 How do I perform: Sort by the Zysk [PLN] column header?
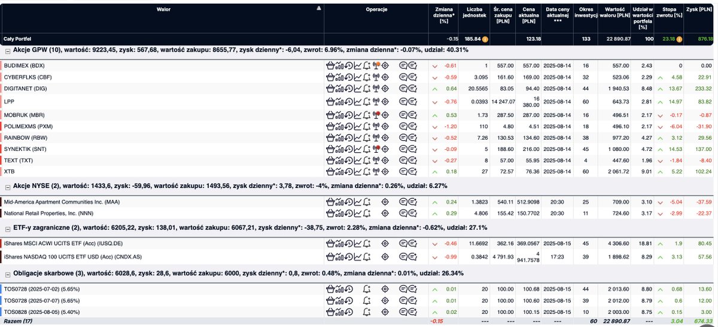tap(701, 10)
